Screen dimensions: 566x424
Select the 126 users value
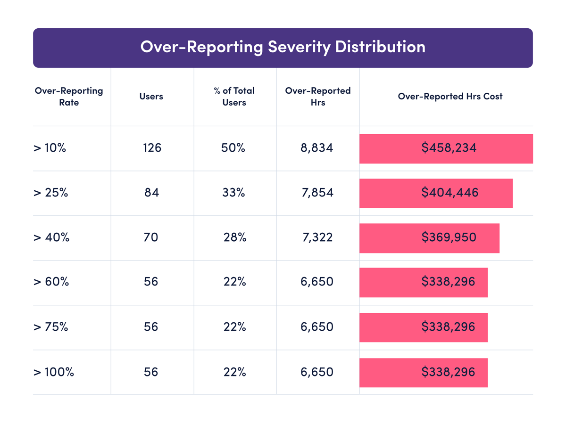tap(152, 148)
